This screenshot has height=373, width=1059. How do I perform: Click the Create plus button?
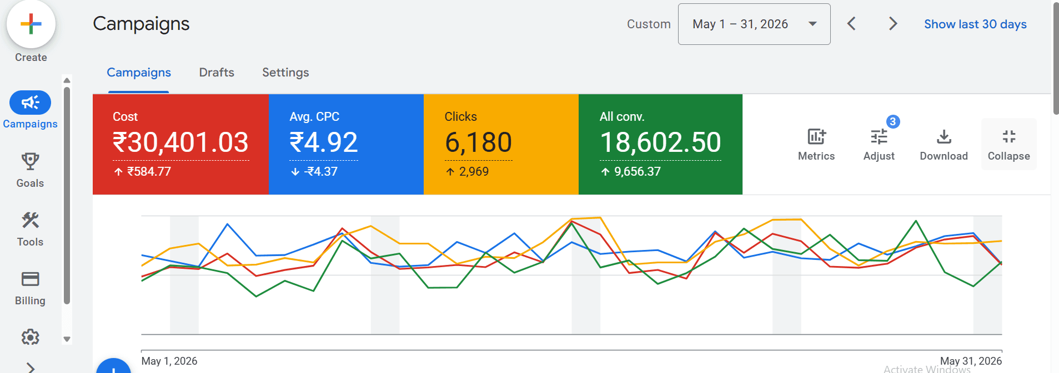tap(31, 24)
